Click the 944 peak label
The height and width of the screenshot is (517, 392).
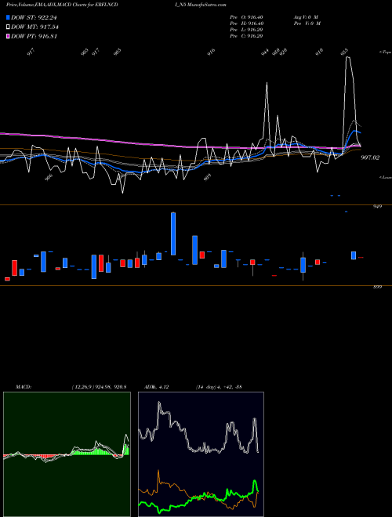pos(265,52)
